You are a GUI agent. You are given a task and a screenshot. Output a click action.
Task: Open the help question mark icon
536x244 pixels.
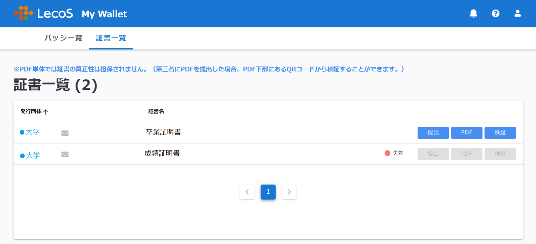click(x=496, y=14)
